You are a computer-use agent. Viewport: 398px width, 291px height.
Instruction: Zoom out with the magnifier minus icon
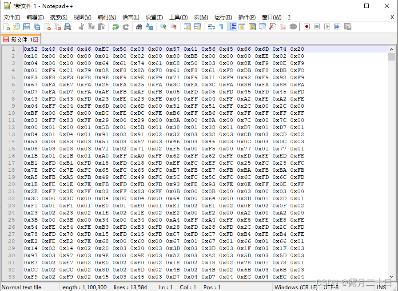[x=174, y=27]
